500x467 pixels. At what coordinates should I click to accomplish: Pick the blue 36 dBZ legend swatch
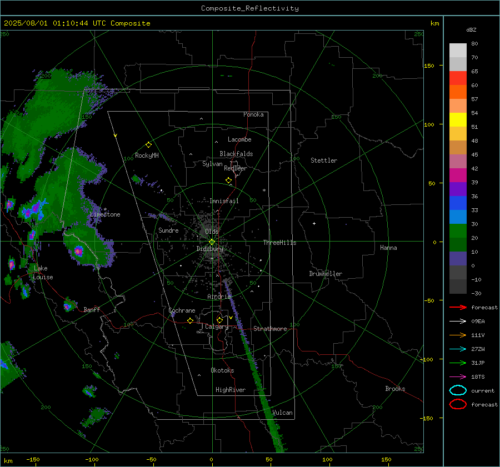click(x=458, y=203)
